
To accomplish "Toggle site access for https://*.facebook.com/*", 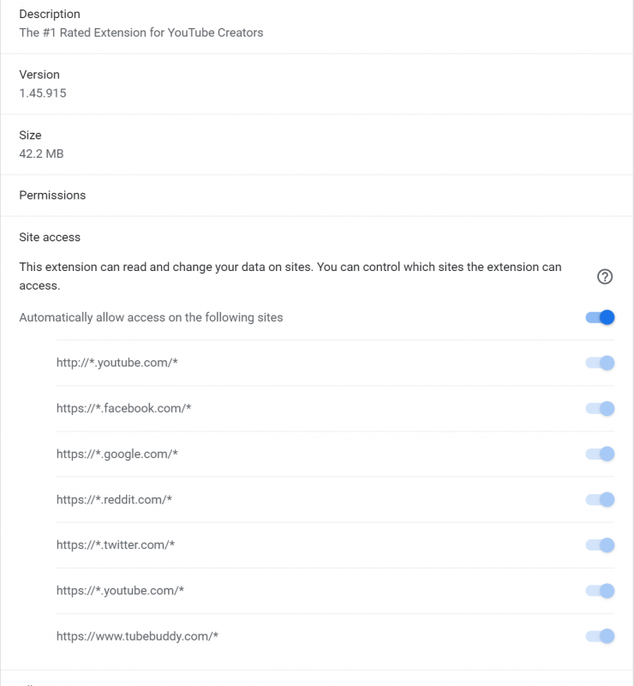I will point(600,408).
